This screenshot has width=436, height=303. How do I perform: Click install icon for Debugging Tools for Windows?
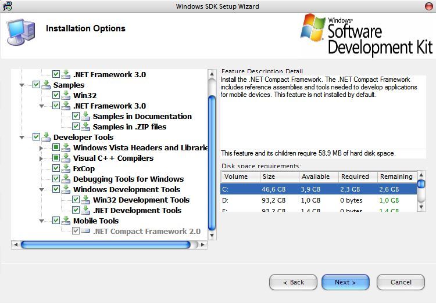pos(66,179)
